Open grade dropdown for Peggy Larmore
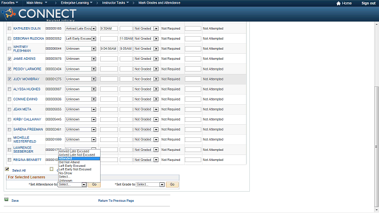 coord(146,69)
